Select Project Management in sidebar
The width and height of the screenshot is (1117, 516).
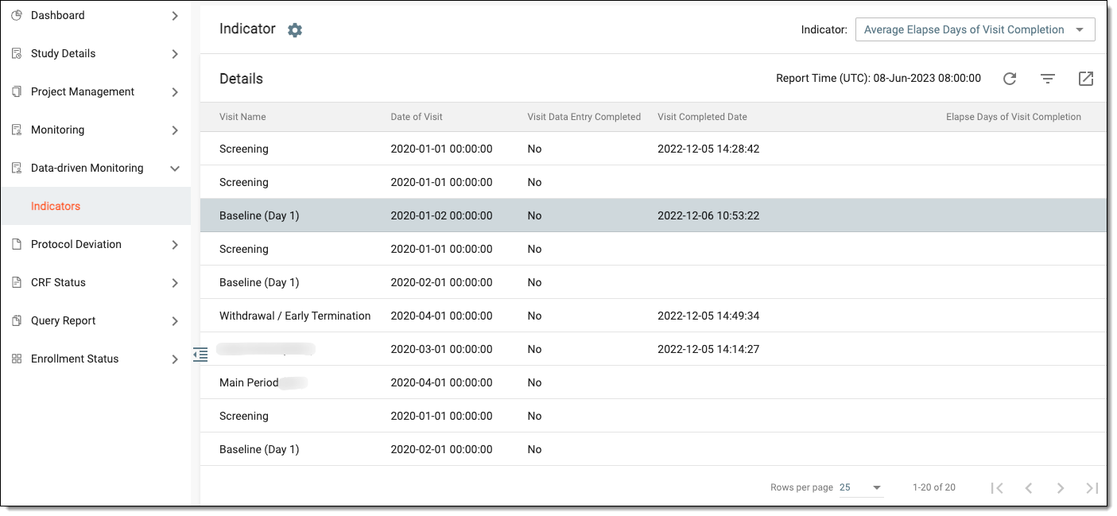click(95, 91)
